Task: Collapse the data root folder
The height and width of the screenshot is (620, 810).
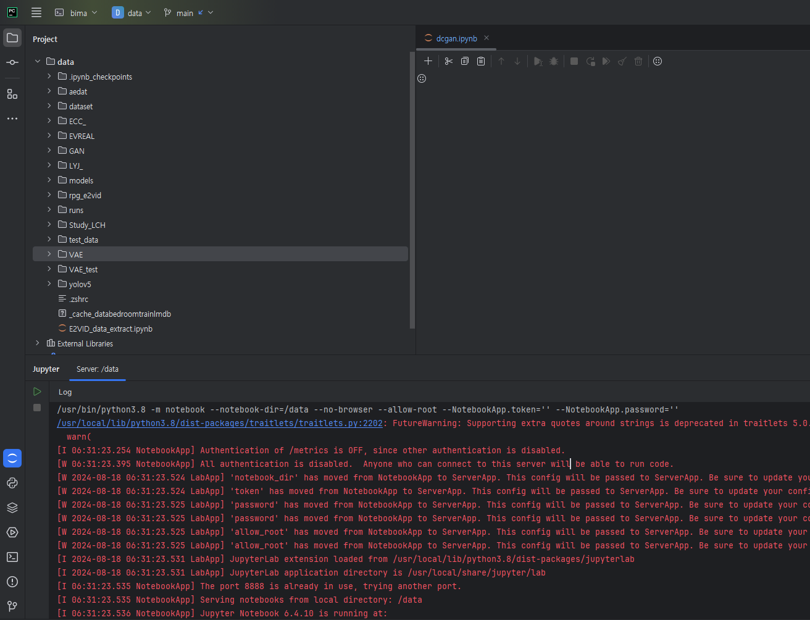Action: tap(38, 62)
